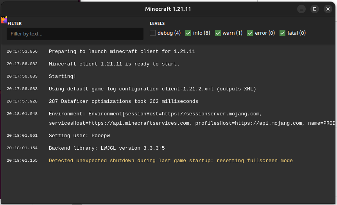Focus the Filter by text field
The height and width of the screenshot is (205, 337).
pyautogui.click(x=75, y=34)
